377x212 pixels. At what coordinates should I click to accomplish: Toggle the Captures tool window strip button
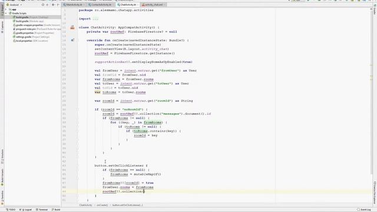2,27
